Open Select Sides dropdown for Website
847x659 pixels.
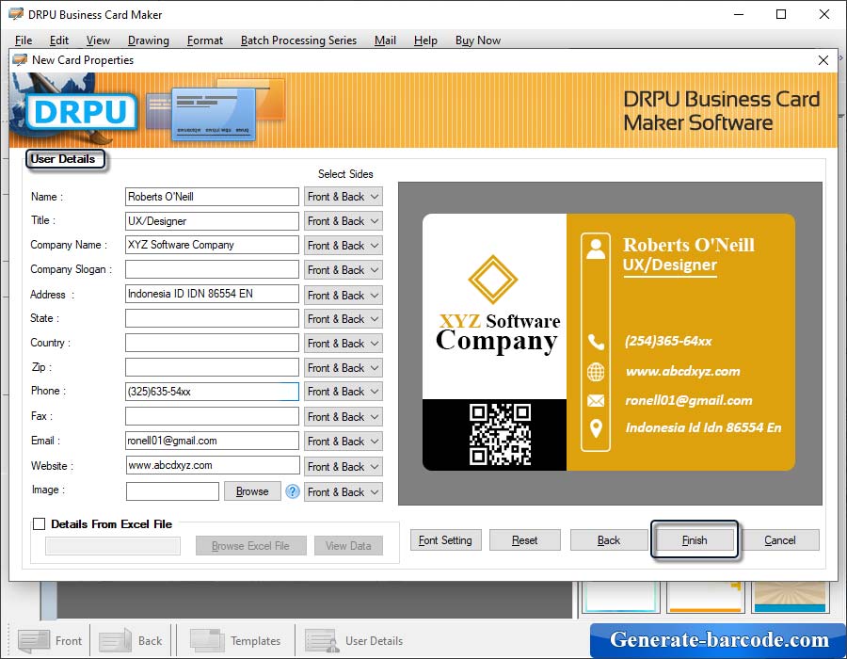point(344,466)
